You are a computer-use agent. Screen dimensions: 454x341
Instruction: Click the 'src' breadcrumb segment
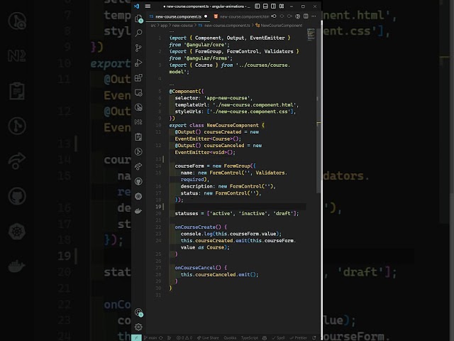[153, 26]
